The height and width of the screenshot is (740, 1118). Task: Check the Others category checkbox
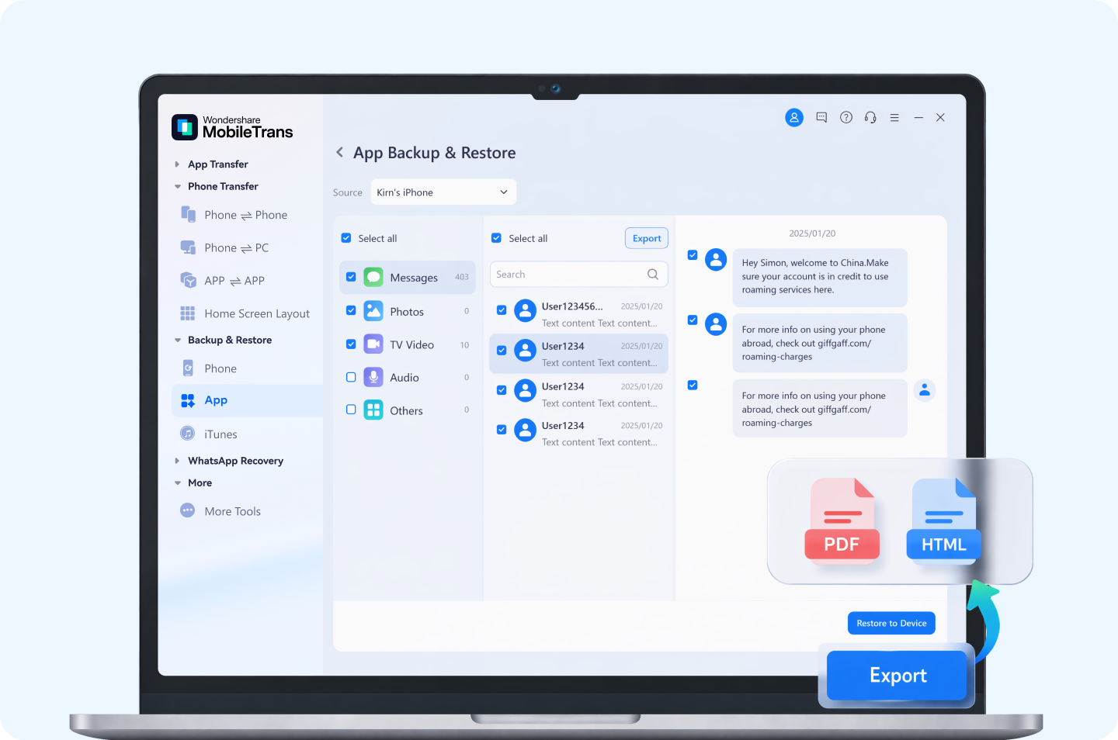coord(351,410)
